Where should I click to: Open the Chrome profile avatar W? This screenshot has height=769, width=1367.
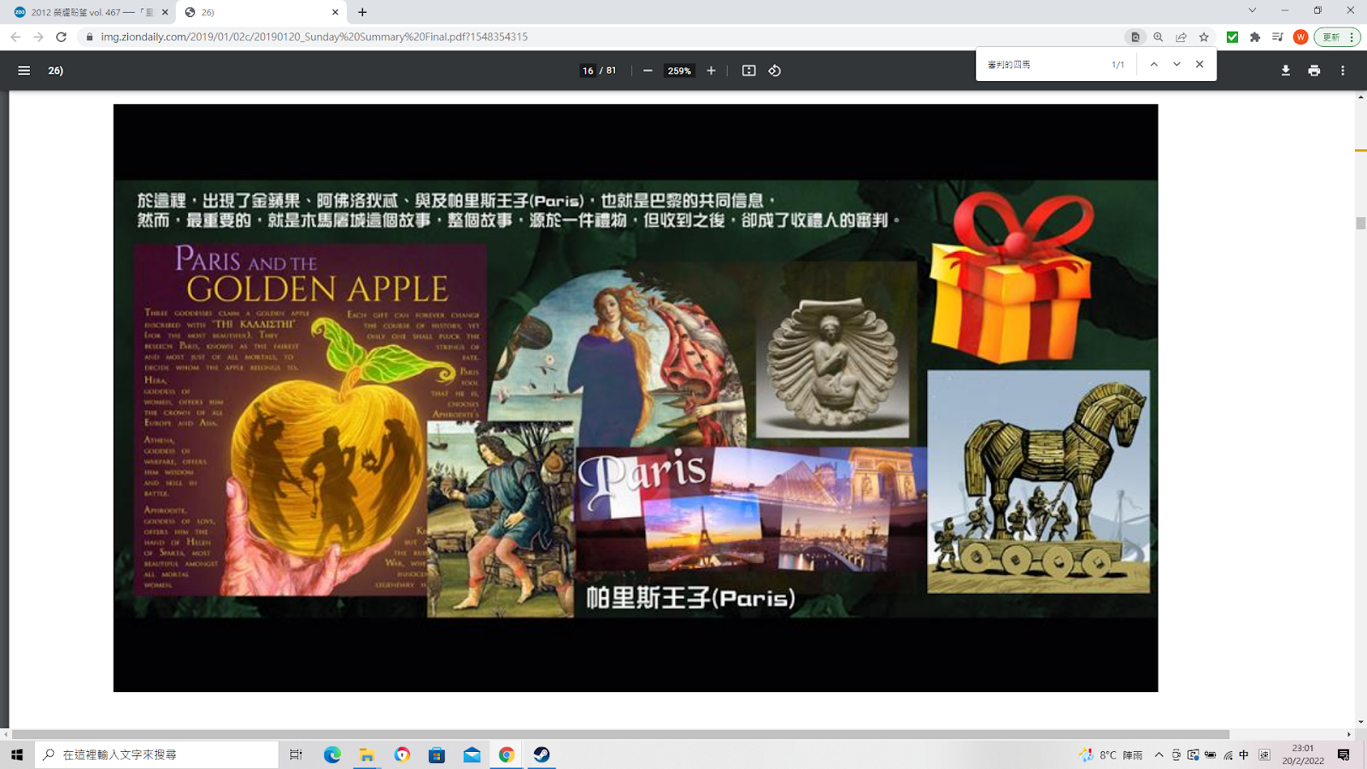coord(1300,37)
